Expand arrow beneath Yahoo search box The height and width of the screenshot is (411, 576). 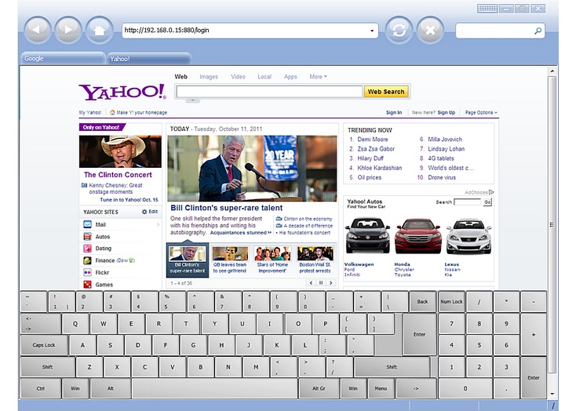click(192, 100)
